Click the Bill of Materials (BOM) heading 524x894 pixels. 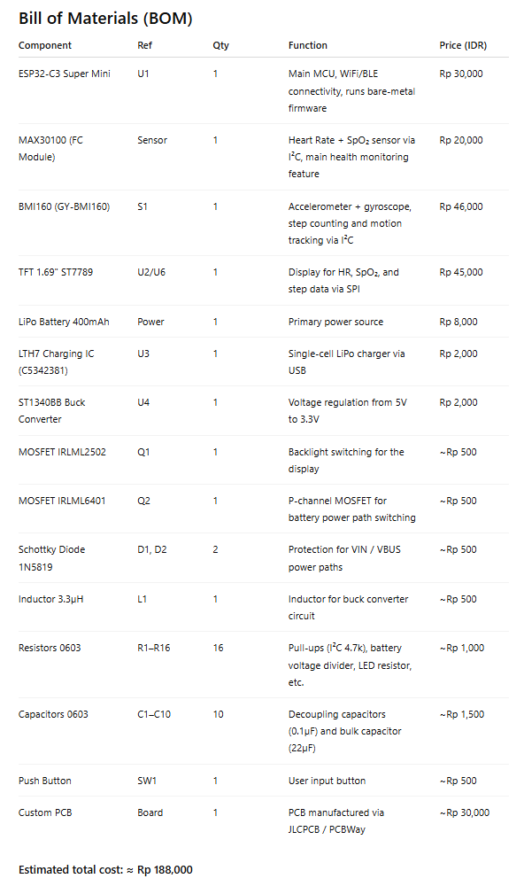pos(105,19)
